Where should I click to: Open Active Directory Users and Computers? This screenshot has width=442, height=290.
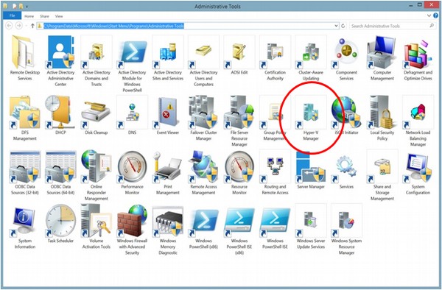tap(203, 60)
